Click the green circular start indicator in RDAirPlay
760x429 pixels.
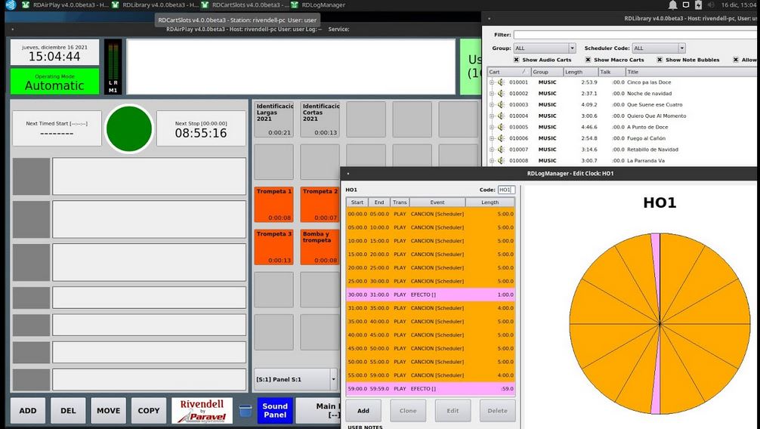click(129, 129)
